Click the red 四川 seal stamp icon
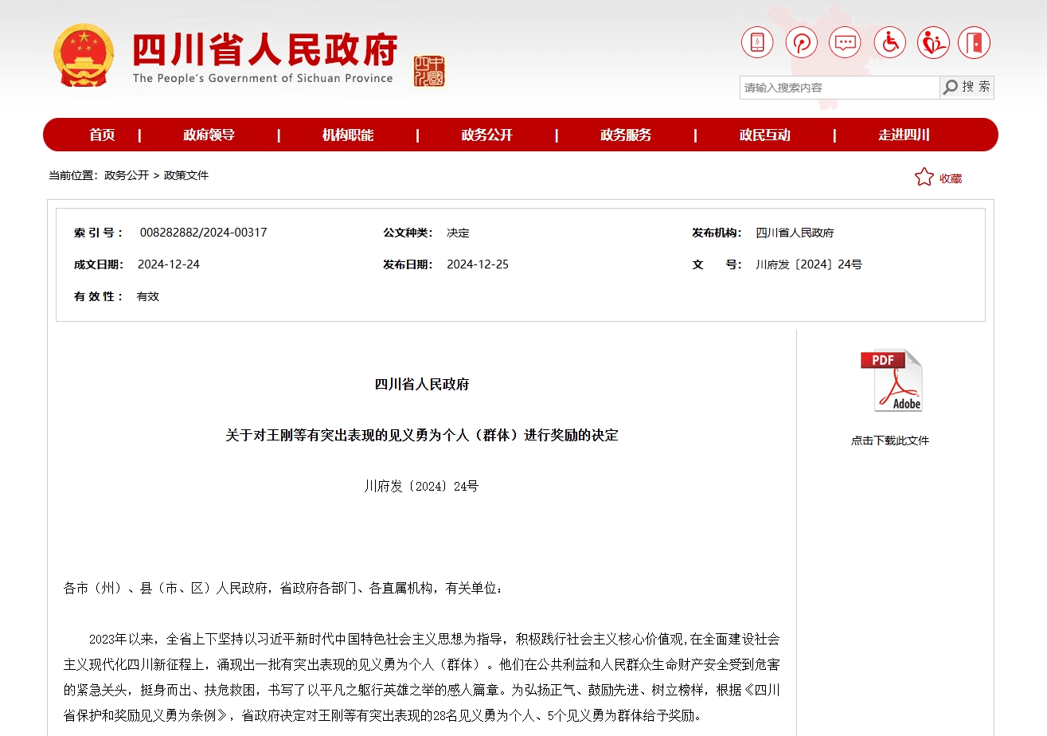Screen dimensions: 1047x736 [429, 71]
